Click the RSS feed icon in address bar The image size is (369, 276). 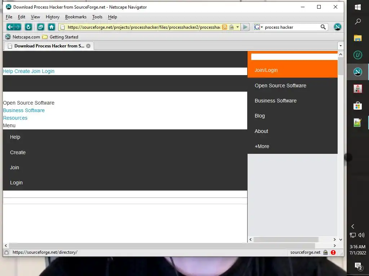224,27
